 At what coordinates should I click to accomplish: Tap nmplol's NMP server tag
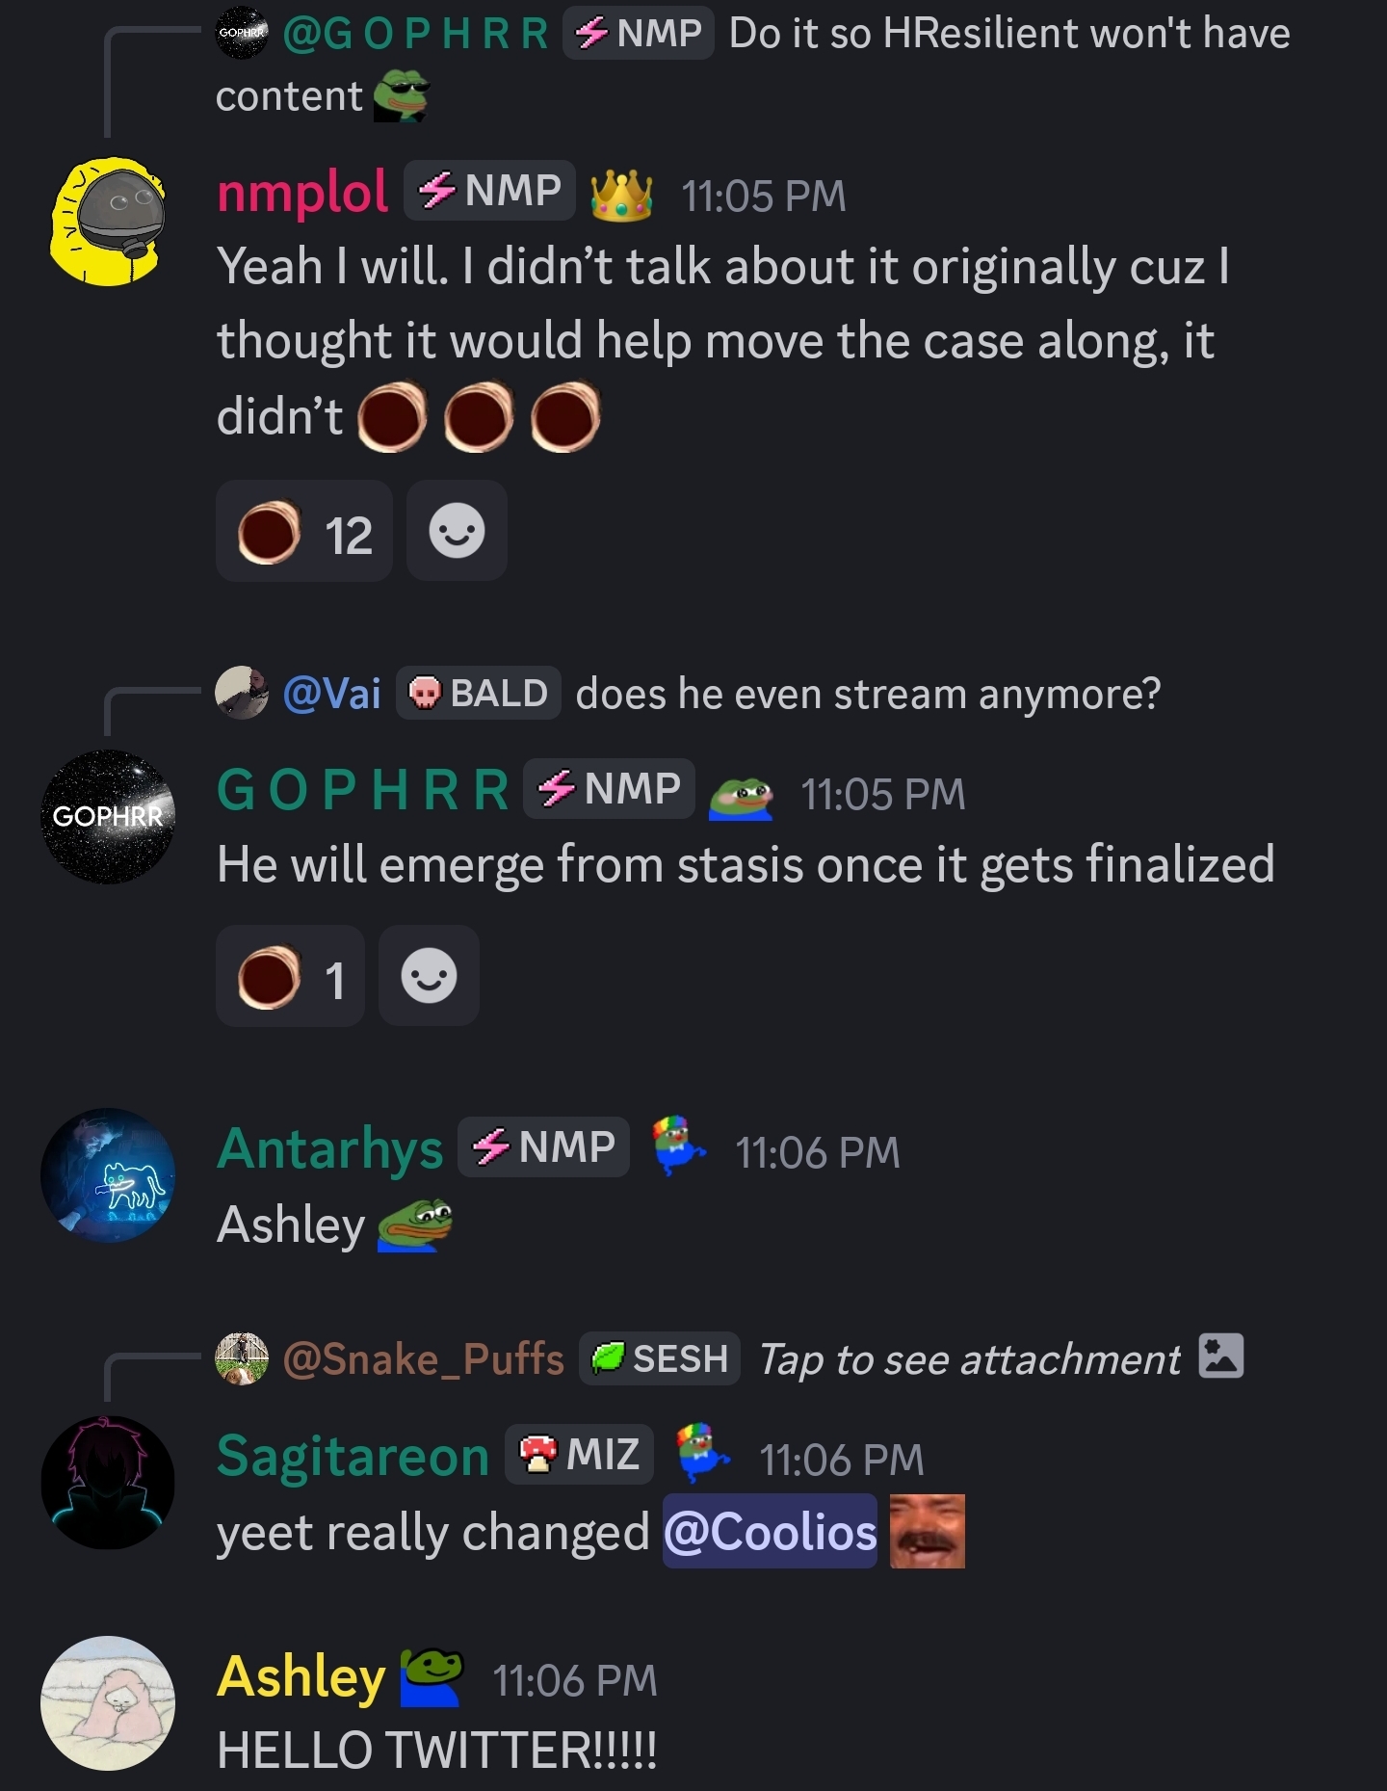click(489, 191)
